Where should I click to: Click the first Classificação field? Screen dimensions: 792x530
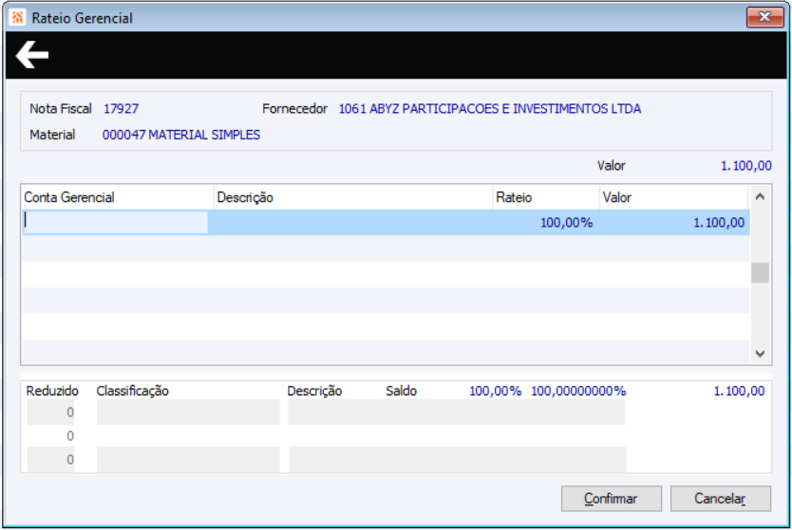tap(188, 412)
